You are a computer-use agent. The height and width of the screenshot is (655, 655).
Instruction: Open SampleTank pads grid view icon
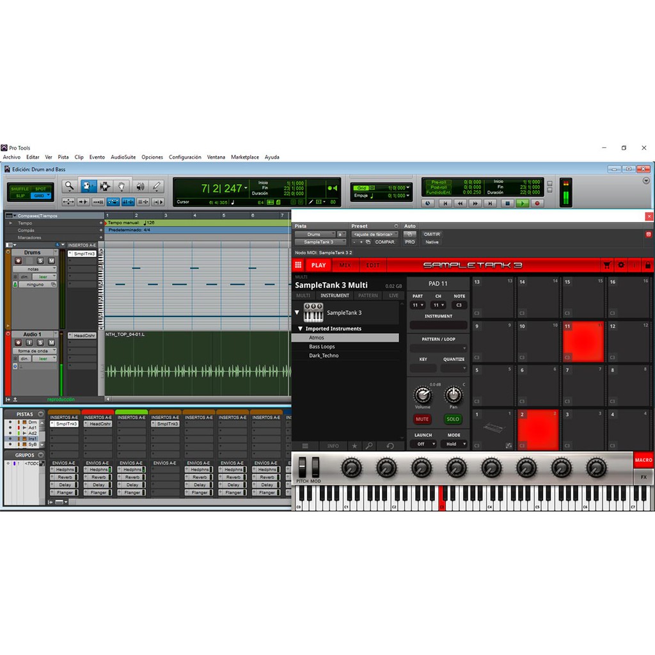tap(298, 265)
